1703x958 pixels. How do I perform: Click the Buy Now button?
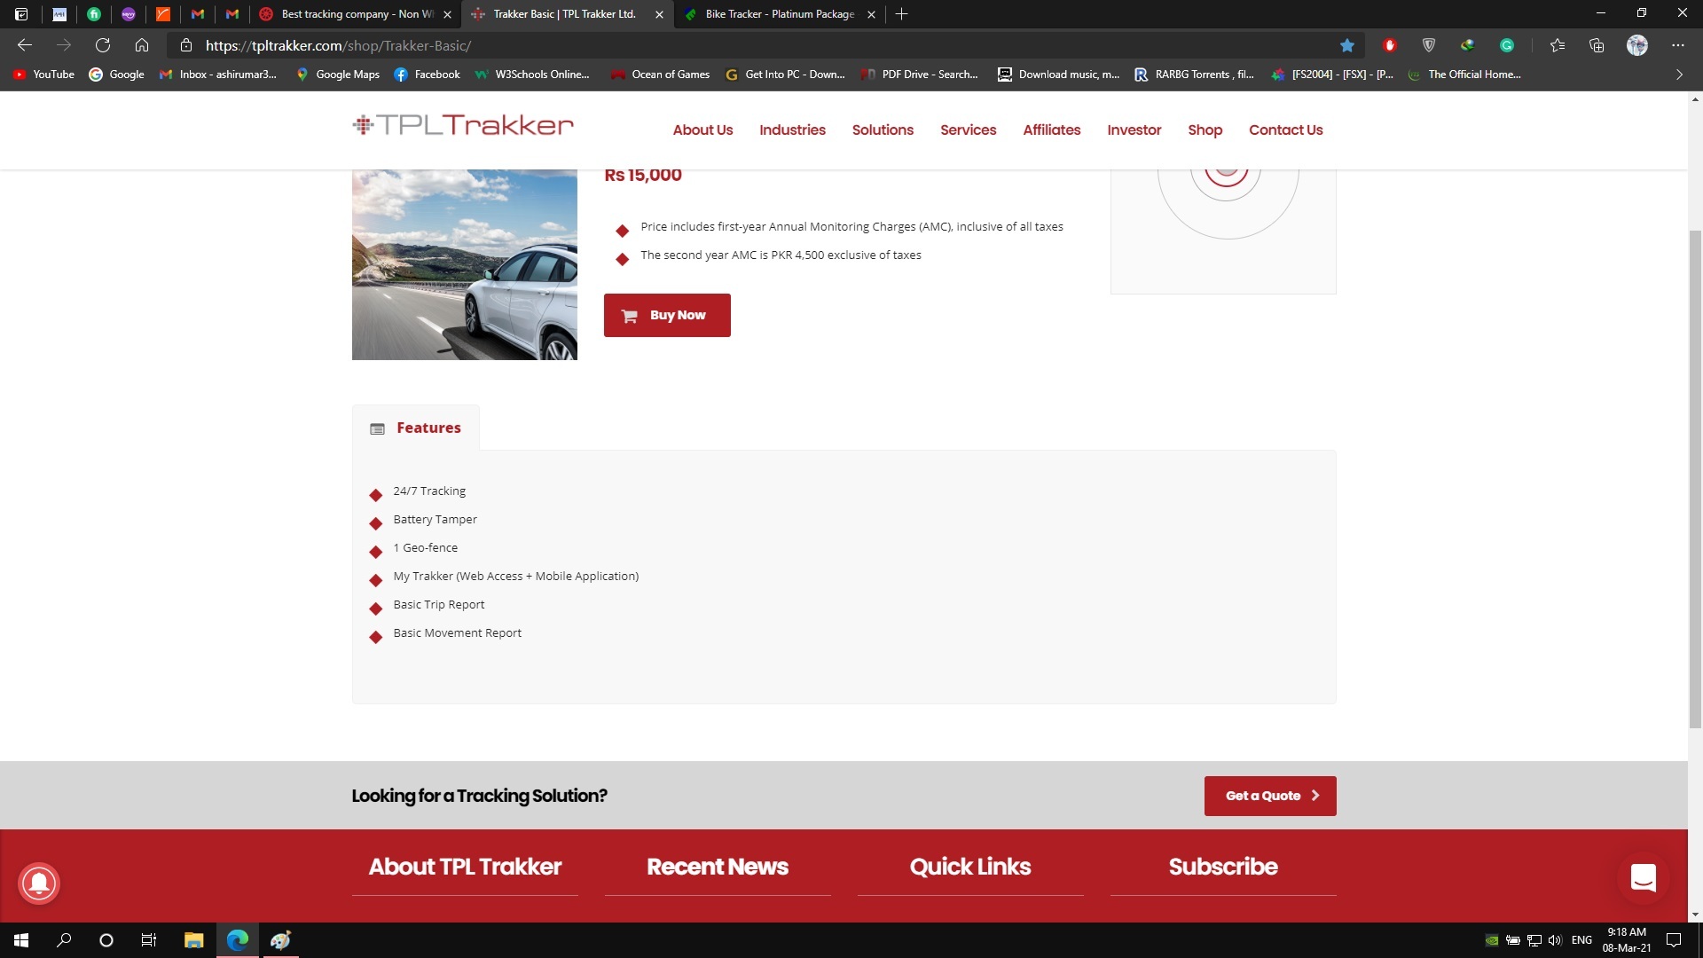coord(667,315)
